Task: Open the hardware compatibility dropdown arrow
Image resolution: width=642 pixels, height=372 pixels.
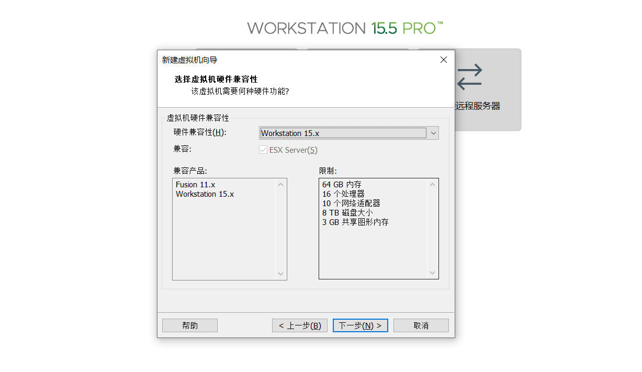Action: point(433,133)
